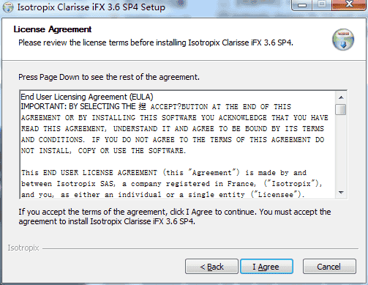This screenshot has height=285, width=368.
Task: Minimize the setup window
Action: coord(302,5)
